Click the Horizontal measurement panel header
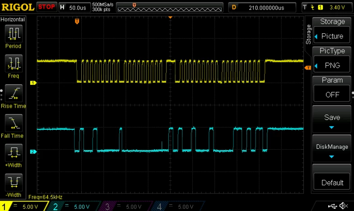Image resolution: width=354 pixels, height=211 pixels. 13,19
